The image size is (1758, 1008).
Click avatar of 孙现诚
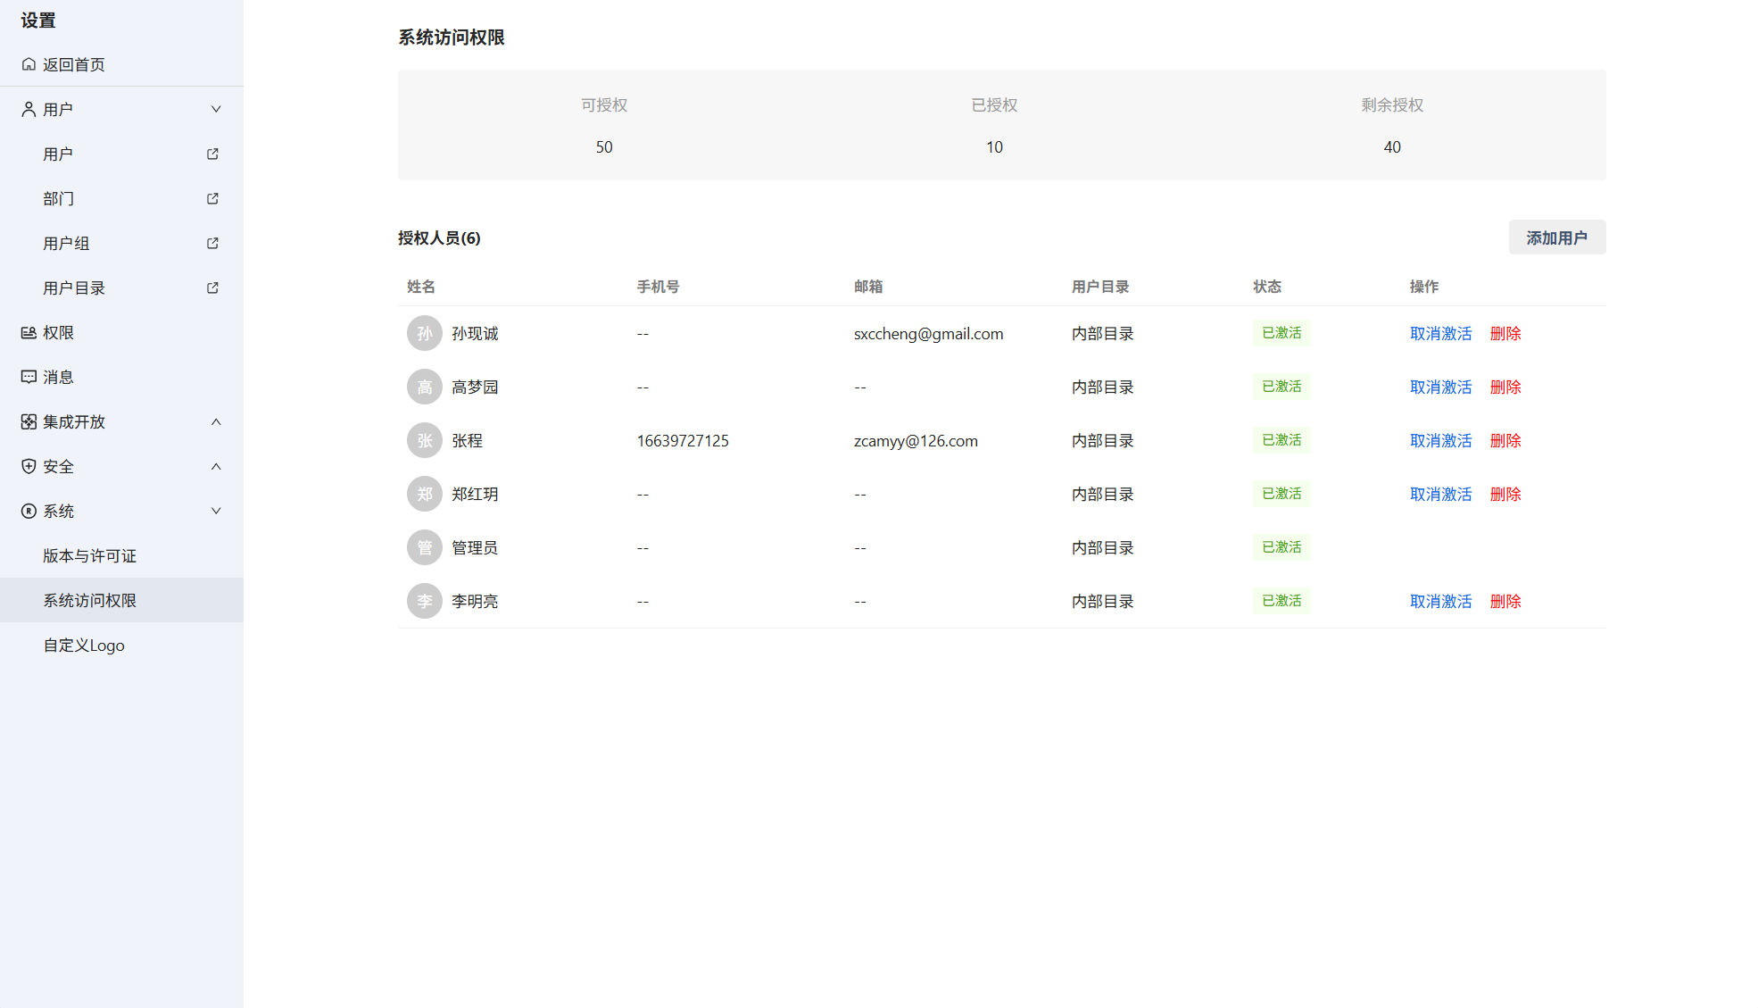[425, 333]
